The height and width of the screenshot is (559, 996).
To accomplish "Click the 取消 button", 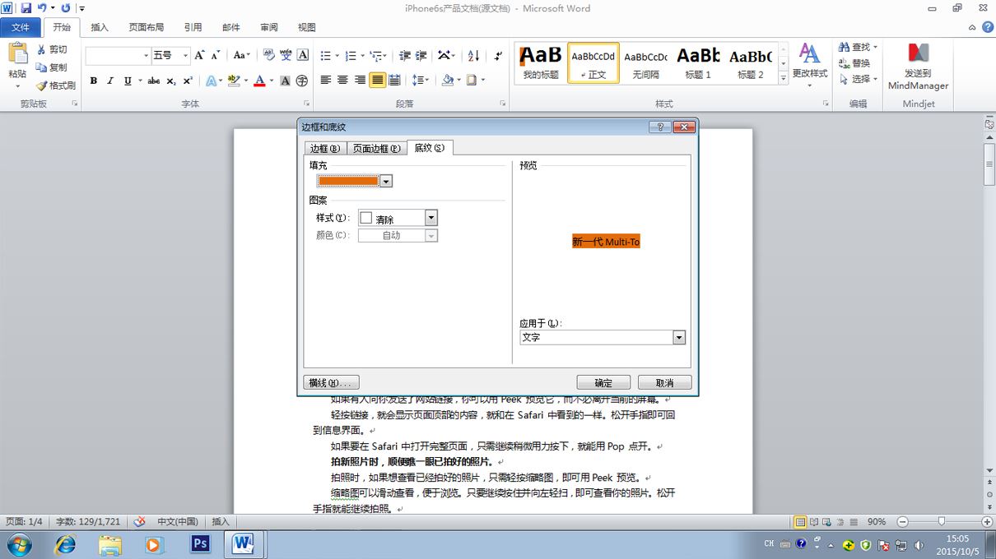I will 664,383.
